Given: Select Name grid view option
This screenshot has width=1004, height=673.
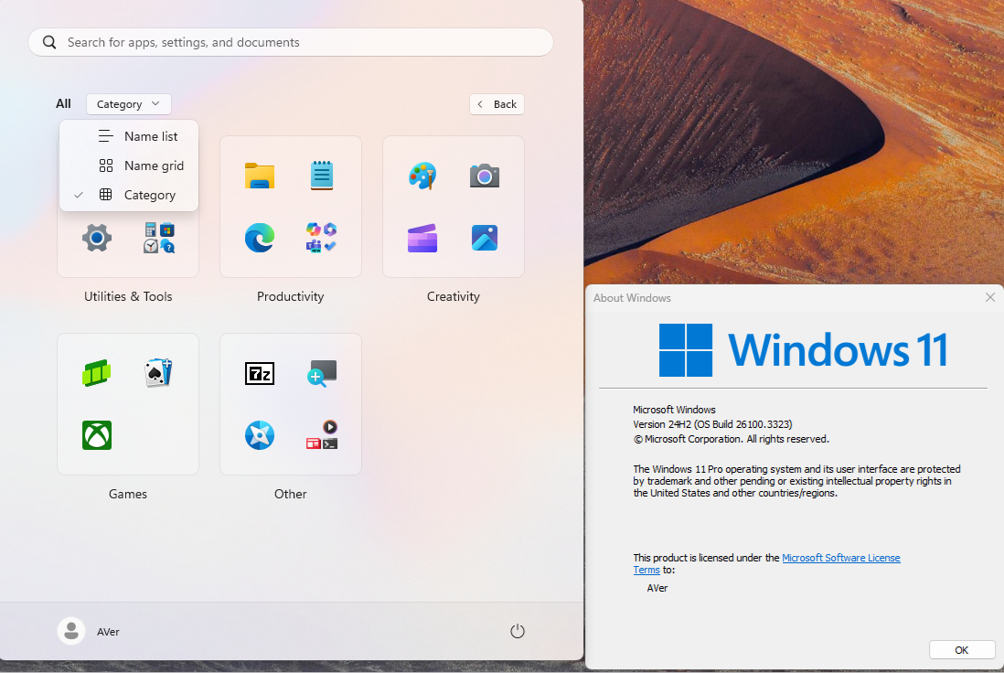Looking at the screenshot, I should [x=129, y=166].
